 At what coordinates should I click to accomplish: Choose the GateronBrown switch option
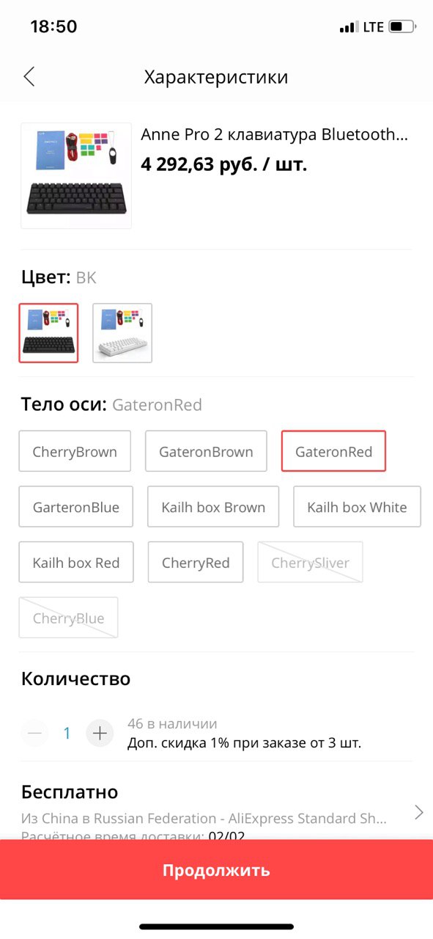coord(206,451)
